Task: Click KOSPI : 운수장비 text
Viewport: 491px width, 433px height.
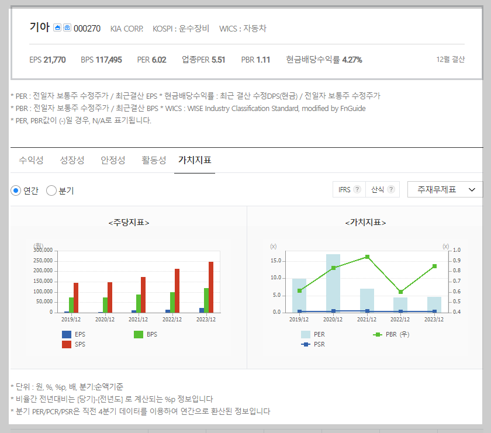Action: pyautogui.click(x=181, y=29)
